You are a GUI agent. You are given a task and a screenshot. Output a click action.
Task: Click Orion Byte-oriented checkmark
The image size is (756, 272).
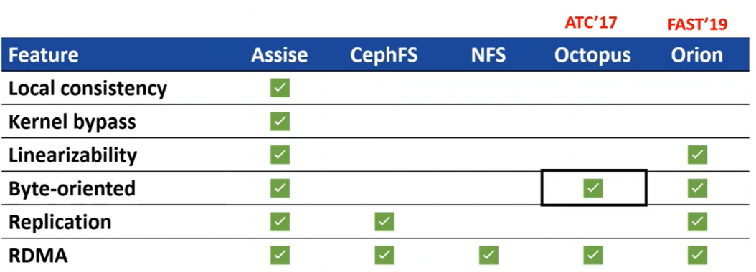tap(697, 188)
